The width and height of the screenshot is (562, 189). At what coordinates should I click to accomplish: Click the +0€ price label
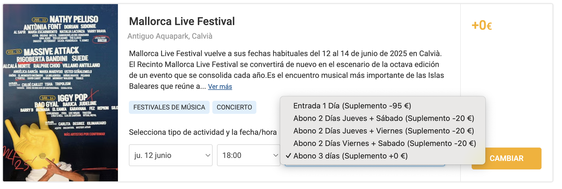coord(482,25)
